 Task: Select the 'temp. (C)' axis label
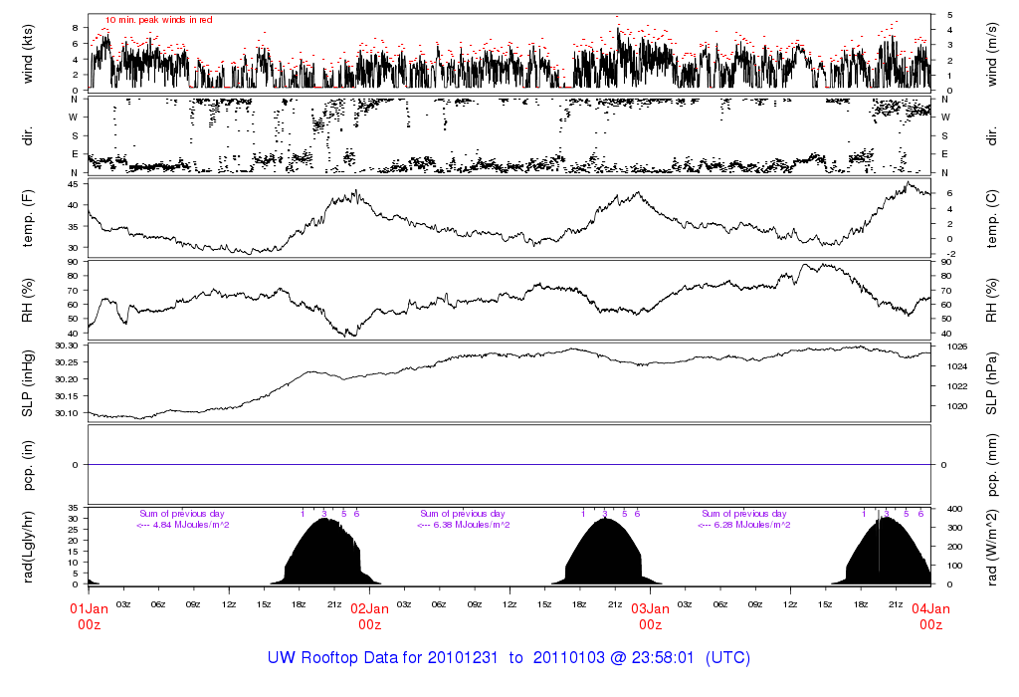pos(991,217)
